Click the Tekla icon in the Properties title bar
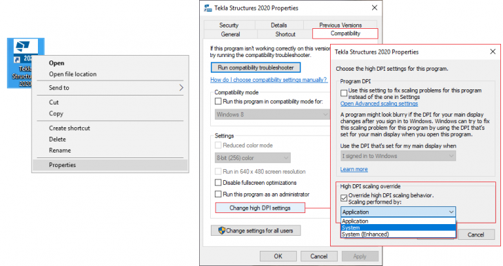The image size is (503, 266). (208, 8)
